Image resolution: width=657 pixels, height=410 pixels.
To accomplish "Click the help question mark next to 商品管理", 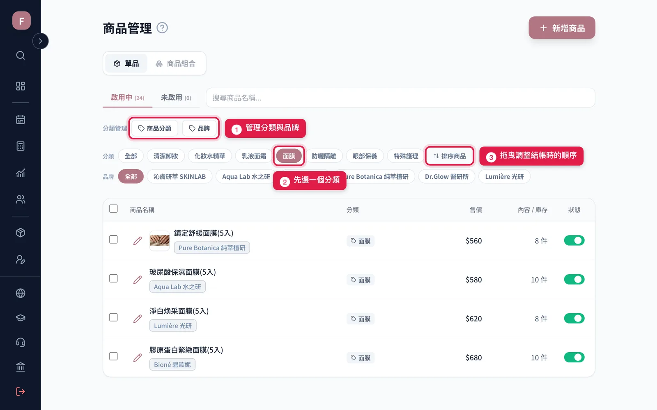I will pyautogui.click(x=162, y=28).
